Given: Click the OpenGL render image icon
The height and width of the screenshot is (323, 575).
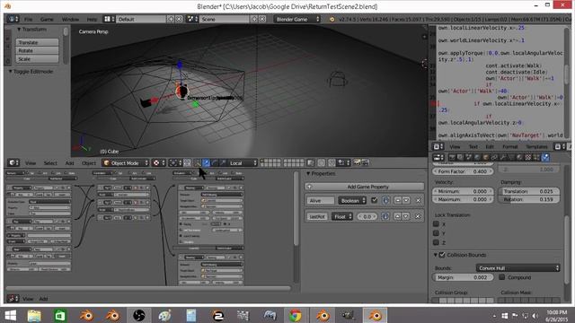Looking at the screenshot, I should [357, 163].
